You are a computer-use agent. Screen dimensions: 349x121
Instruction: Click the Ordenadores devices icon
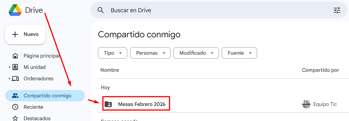[x=15, y=79]
